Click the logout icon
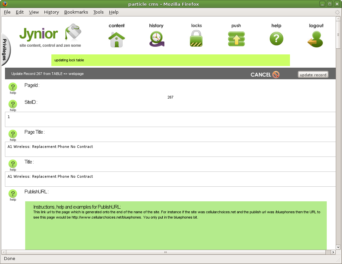342x264 pixels. (x=315, y=39)
